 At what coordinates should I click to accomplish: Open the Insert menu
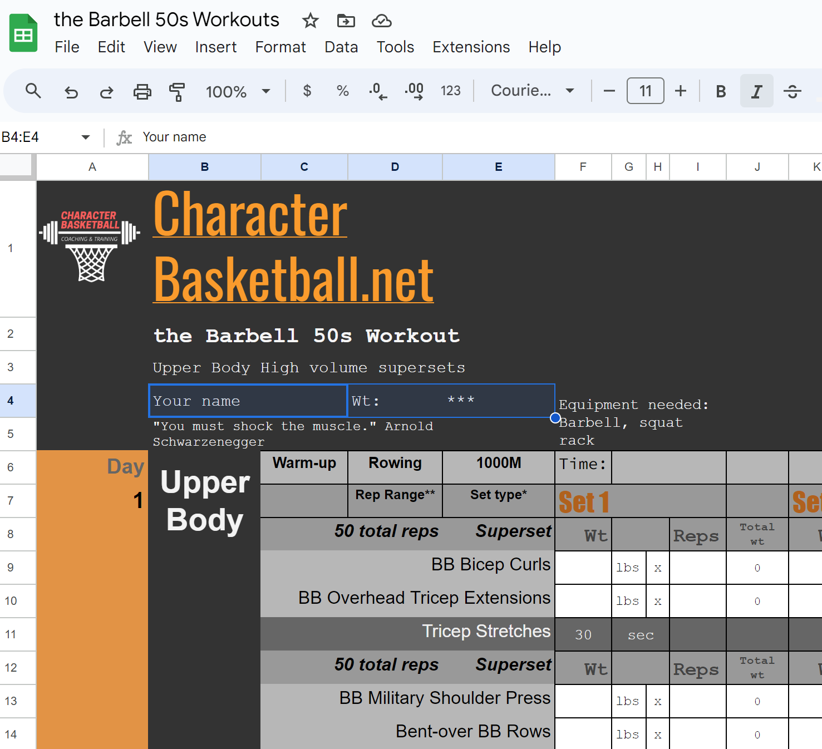(x=216, y=47)
